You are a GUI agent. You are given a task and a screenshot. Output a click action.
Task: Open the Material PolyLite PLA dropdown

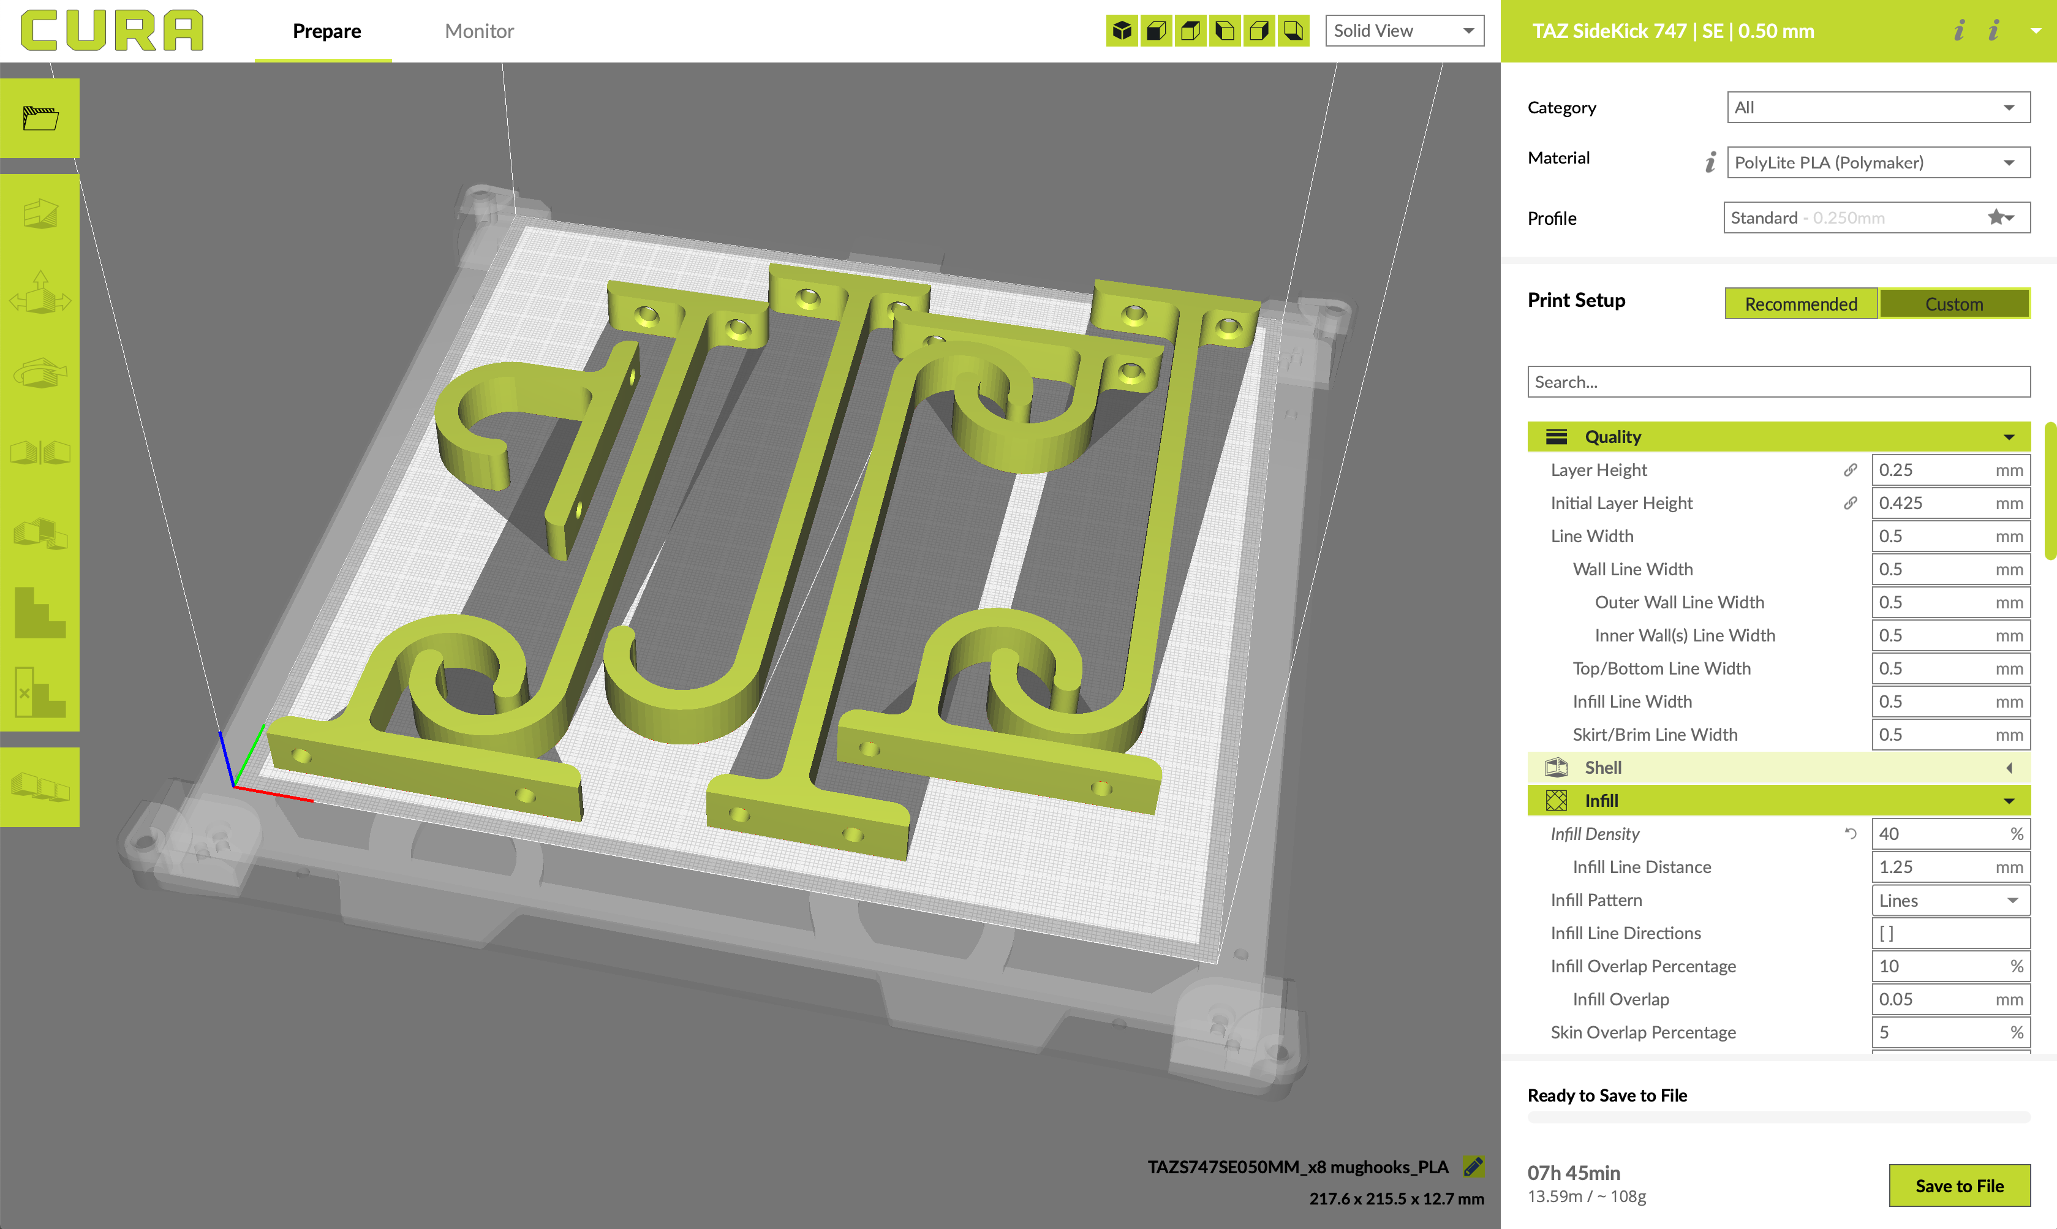1878,162
